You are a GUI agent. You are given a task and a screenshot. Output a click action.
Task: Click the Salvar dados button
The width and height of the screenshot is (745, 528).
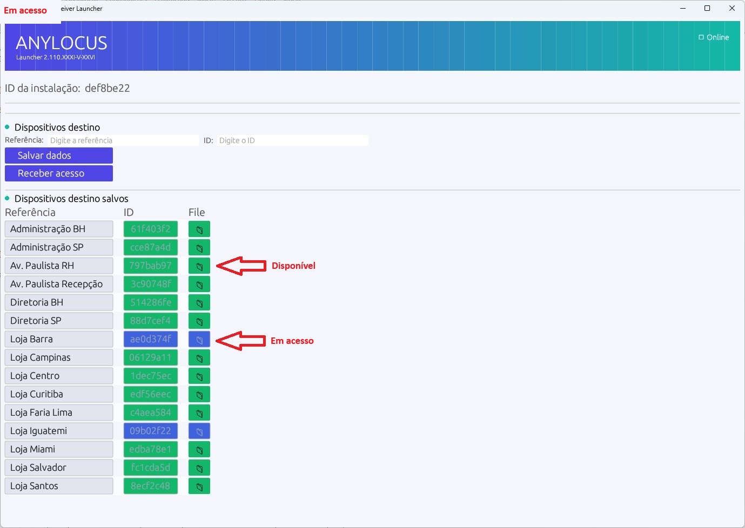click(59, 155)
